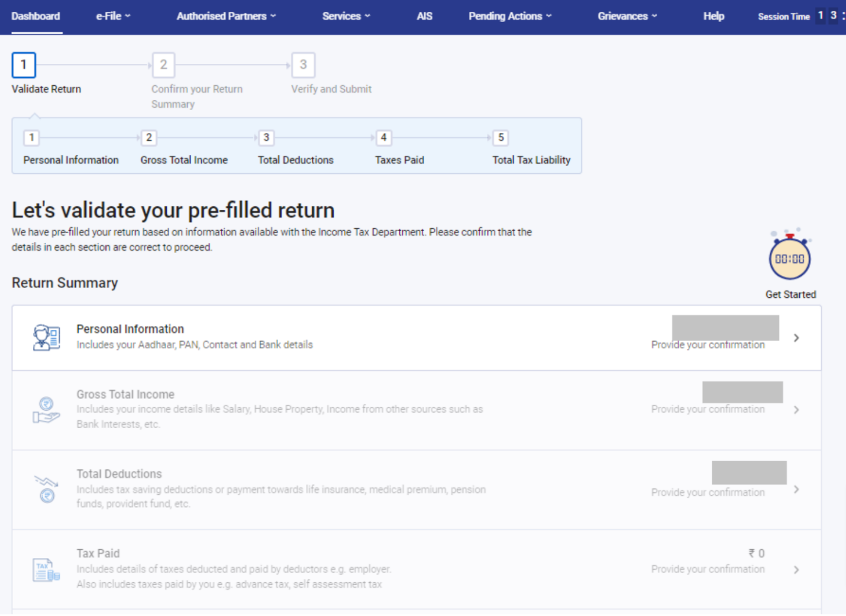This screenshot has height=616, width=846.
Task: Click the Session Time counter display
Action: 828,15
